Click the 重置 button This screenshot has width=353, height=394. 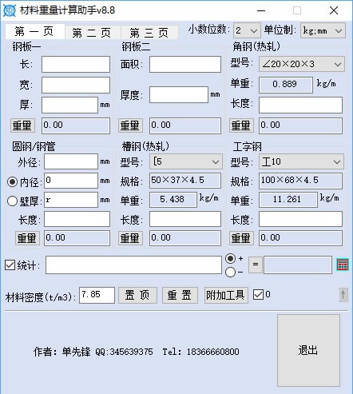[x=180, y=295]
